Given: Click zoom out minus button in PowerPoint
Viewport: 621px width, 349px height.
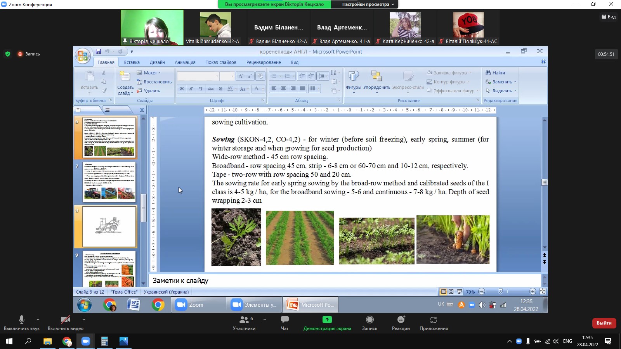Looking at the screenshot, I should (482, 292).
